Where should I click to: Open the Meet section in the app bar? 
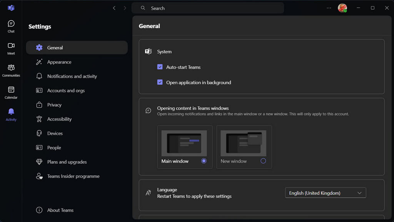pos(11,48)
